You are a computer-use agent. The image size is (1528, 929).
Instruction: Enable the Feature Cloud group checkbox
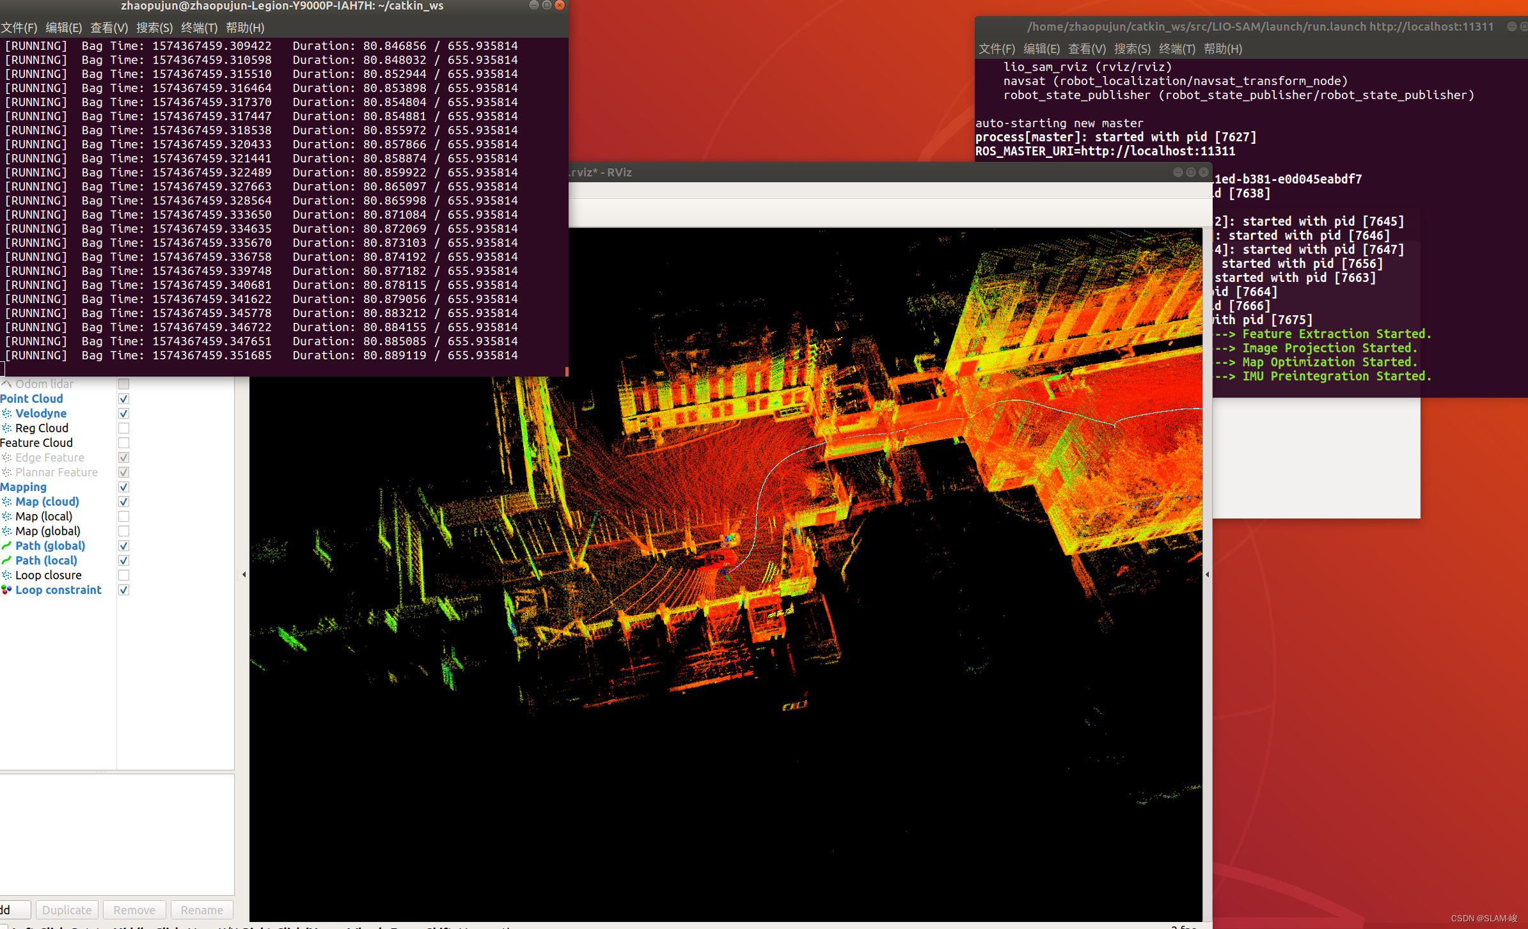[x=124, y=443]
